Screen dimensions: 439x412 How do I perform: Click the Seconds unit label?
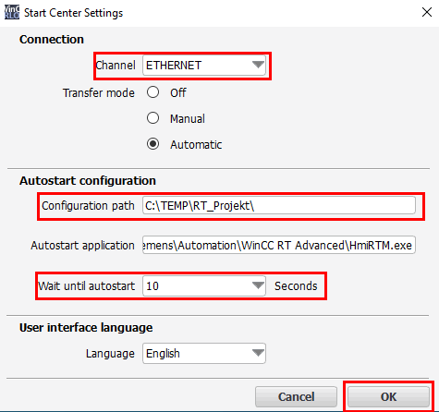tap(296, 286)
